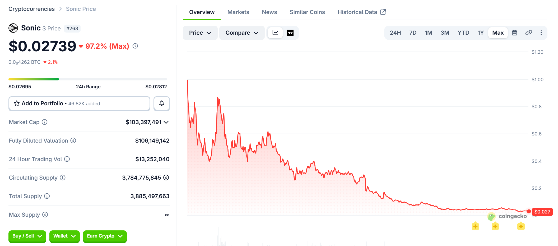558x246 pixels.
Task: Click the red current price dot on chart
Action: click(x=529, y=211)
